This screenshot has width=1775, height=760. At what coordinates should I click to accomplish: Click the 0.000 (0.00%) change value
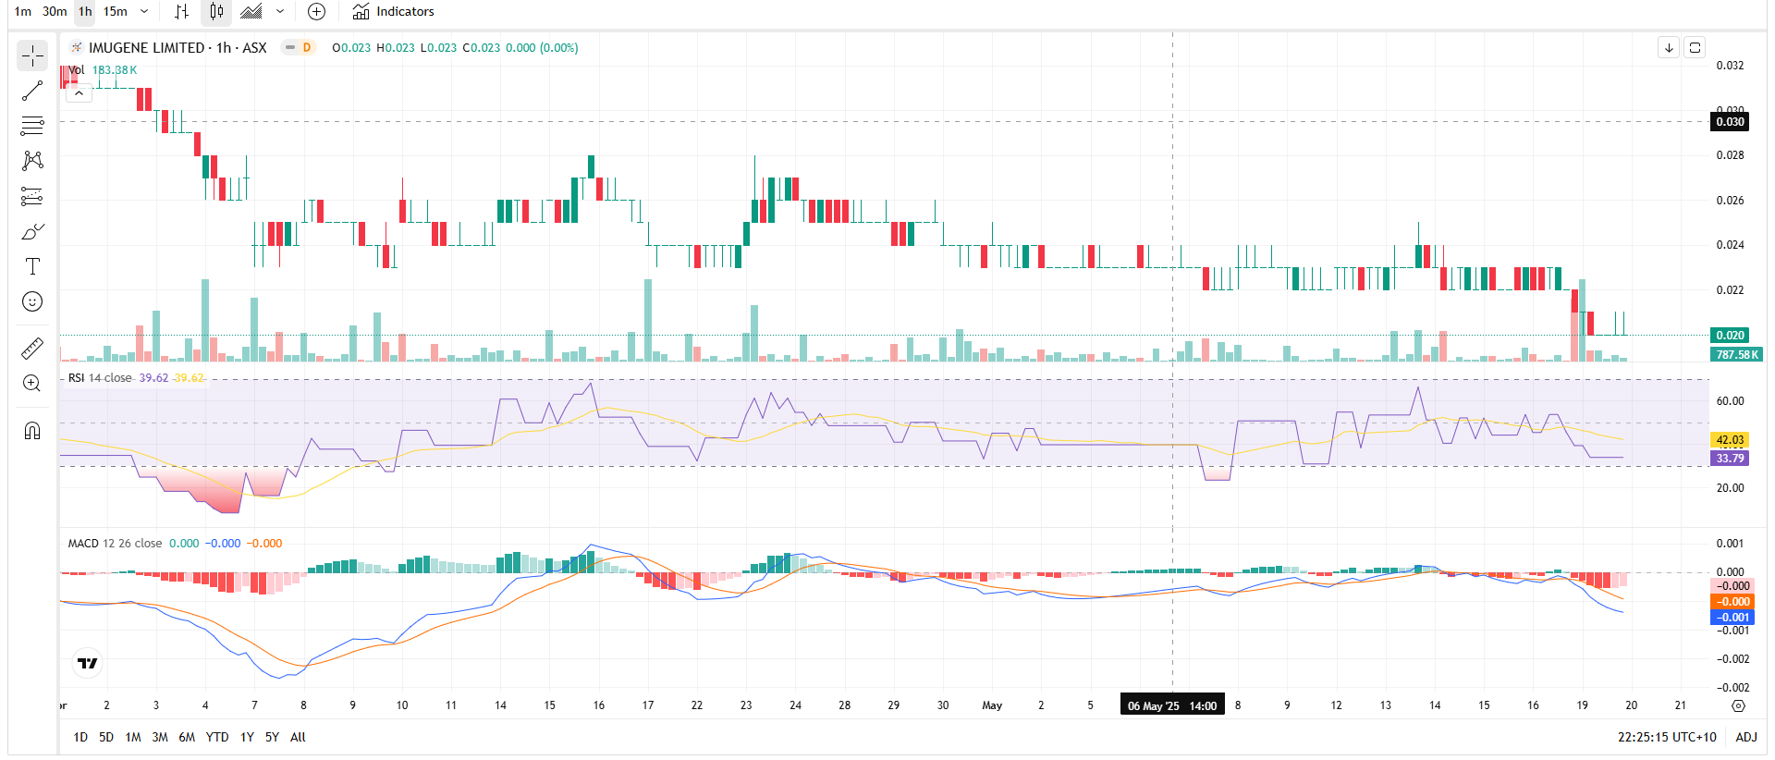click(x=542, y=47)
